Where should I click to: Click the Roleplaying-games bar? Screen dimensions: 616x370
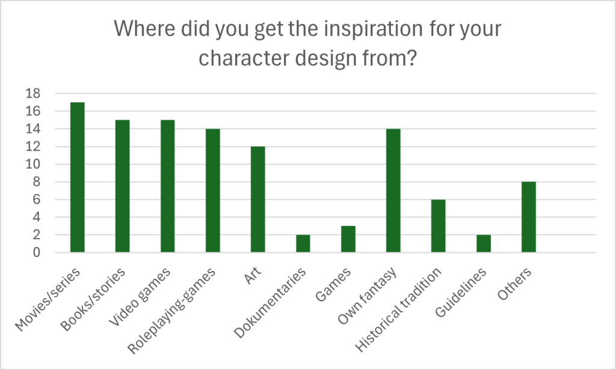pos(213,190)
